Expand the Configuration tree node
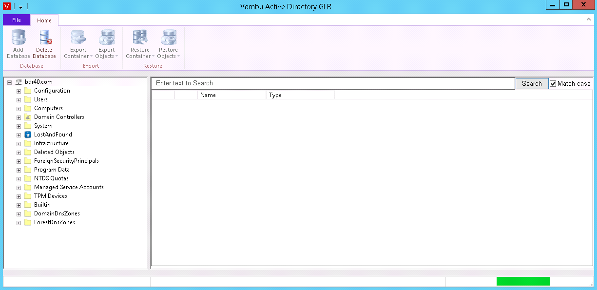 point(19,91)
